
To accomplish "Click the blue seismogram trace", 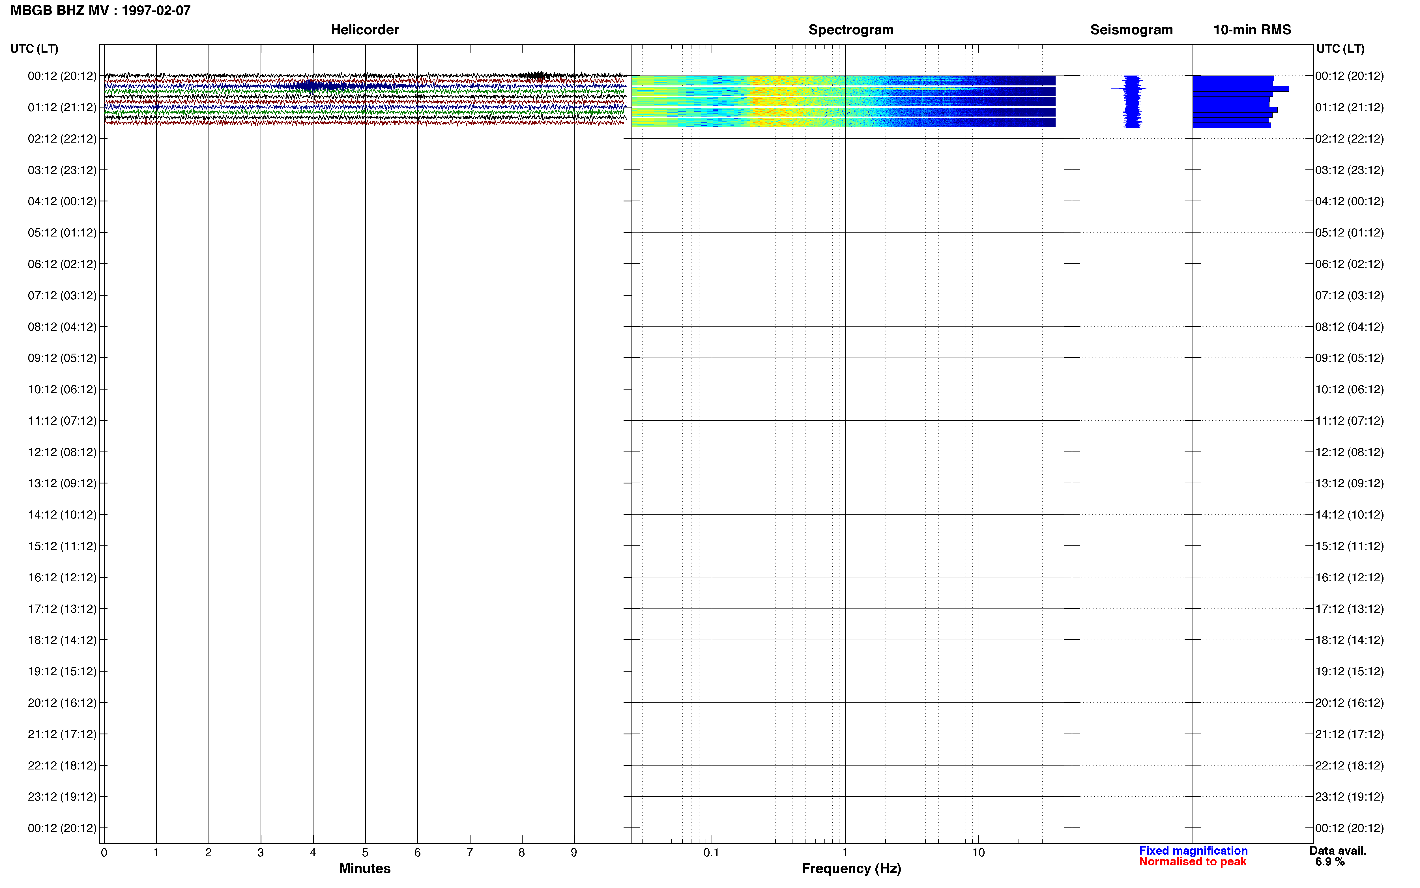I will [1132, 102].
